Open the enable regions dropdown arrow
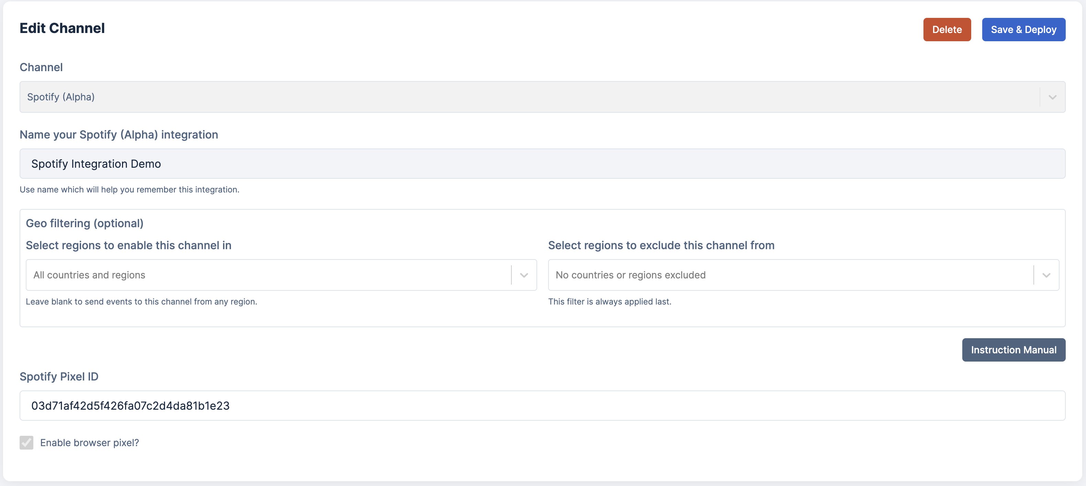This screenshot has height=486, width=1086. (524, 275)
